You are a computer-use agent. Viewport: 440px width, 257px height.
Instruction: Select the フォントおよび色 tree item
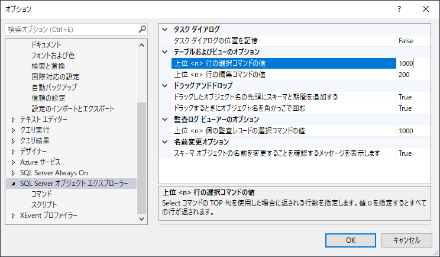click(53, 55)
